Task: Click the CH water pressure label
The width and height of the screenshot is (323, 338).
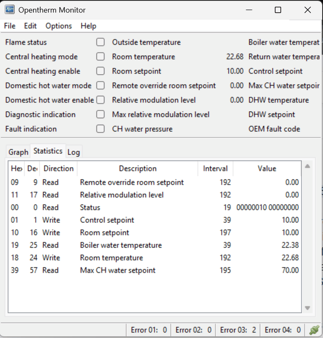Action: 142,129
